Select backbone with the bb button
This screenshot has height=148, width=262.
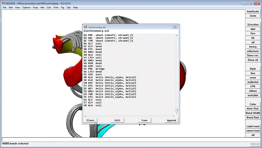[x=253, y=38]
